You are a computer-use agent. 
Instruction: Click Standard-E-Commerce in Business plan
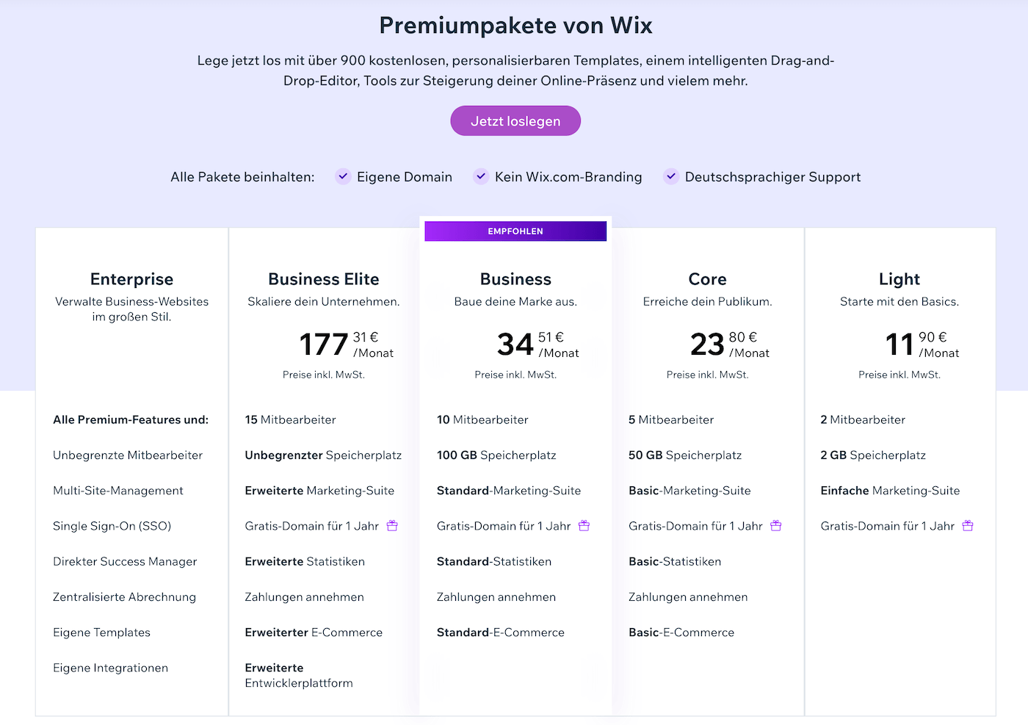pos(501,632)
